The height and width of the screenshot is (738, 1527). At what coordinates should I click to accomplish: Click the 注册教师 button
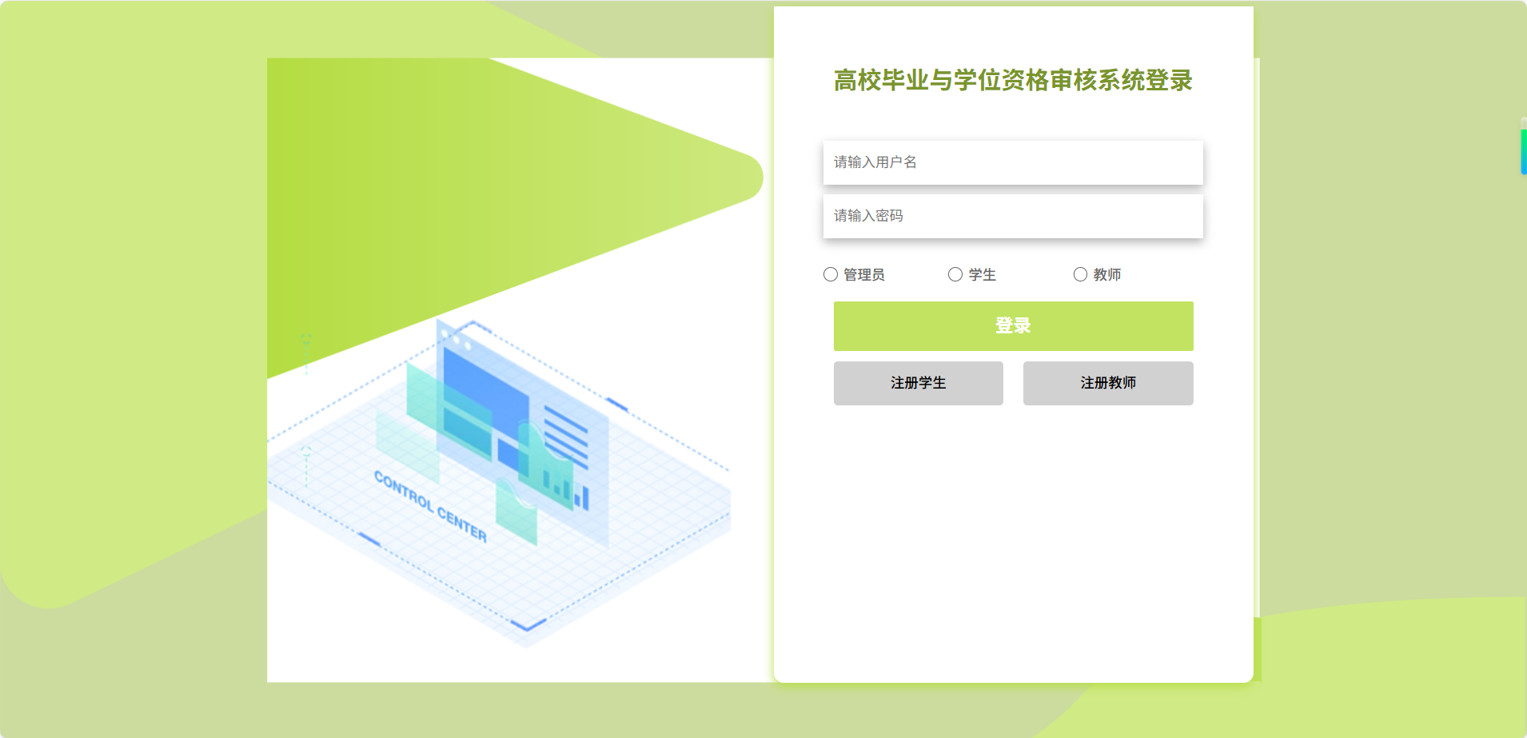click(1108, 383)
